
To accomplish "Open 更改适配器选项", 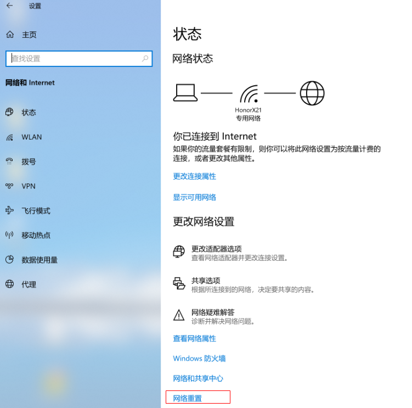I will [x=216, y=249].
